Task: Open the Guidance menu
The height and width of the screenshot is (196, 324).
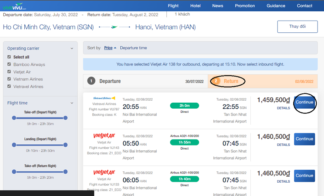Action: coord(276,6)
